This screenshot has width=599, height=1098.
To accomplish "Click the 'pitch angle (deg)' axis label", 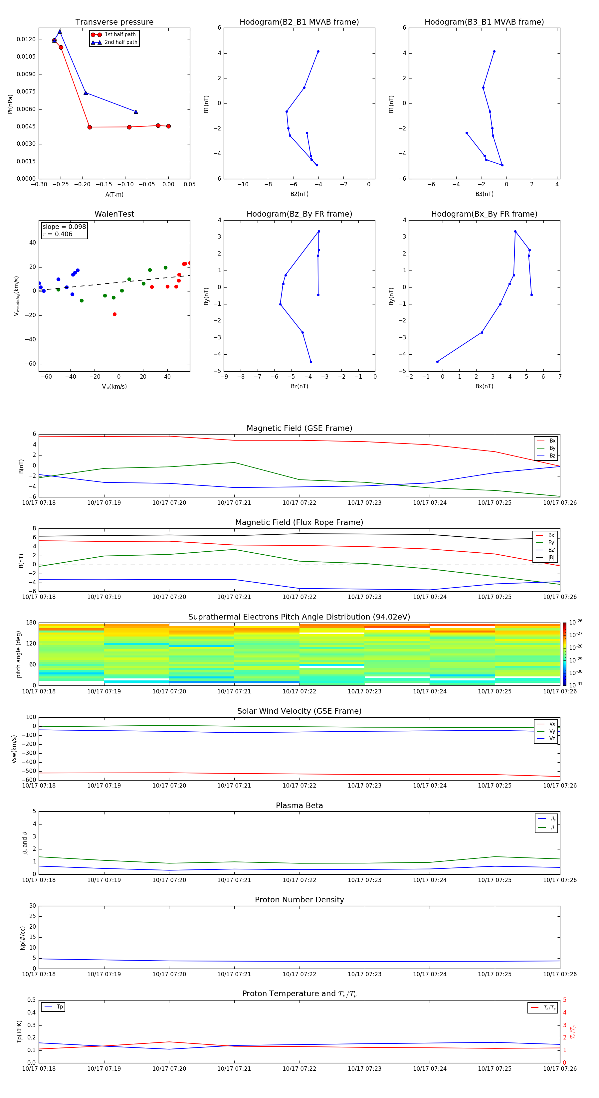I will pyautogui.click(x=18, y=654).
